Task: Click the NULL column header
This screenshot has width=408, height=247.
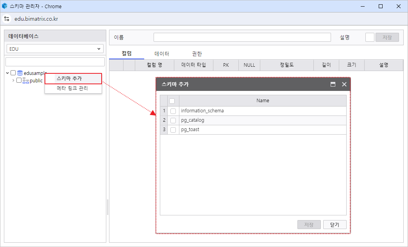Action: click(249, 65)
